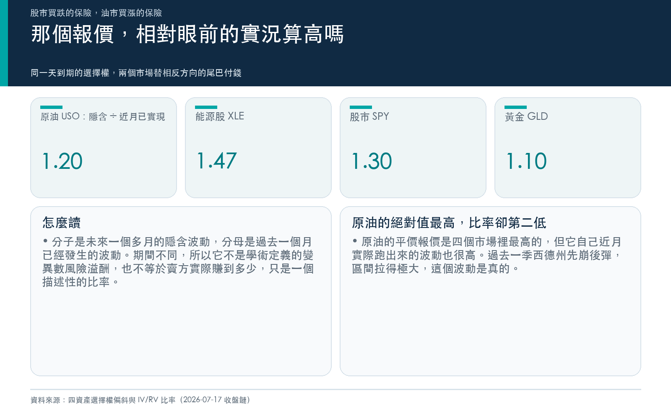Click the value 1.30
This screenshot has height=419, width=671.
click(372, 161)
